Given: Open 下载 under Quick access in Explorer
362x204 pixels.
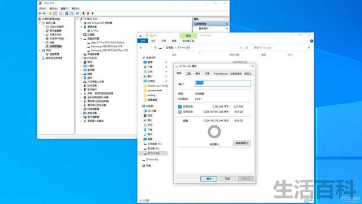Looking at the screenshot, I should pos(150,67).
